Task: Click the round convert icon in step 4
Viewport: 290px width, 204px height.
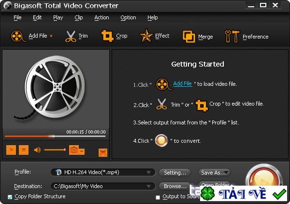Action: pos(161,140)
